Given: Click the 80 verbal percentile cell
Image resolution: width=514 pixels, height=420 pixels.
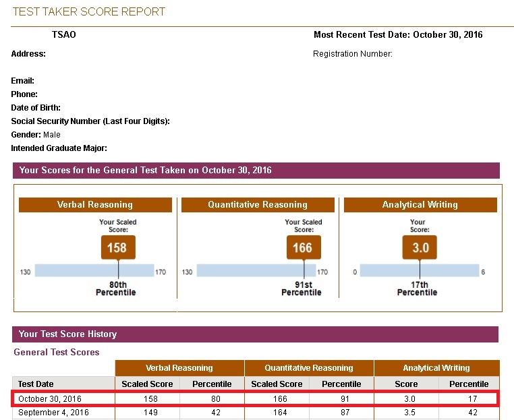Looking at the screenshot, I should click(216, 399).
